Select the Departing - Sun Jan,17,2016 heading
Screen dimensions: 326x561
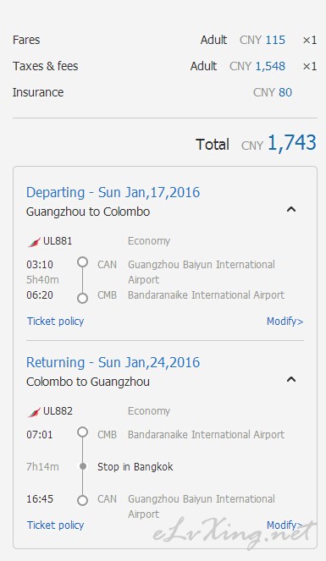pyautogui.click(x=113, y=192)
